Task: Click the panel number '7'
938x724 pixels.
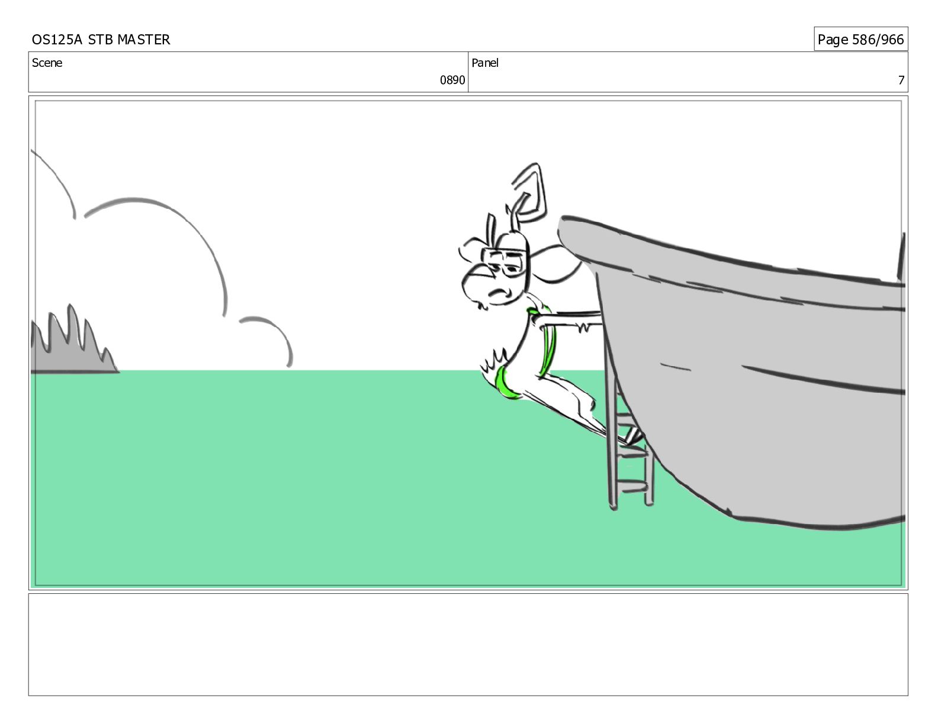Action: click(901, 80)
